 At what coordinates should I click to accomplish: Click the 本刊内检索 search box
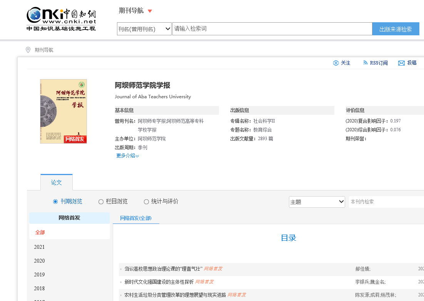click(385, 202)
